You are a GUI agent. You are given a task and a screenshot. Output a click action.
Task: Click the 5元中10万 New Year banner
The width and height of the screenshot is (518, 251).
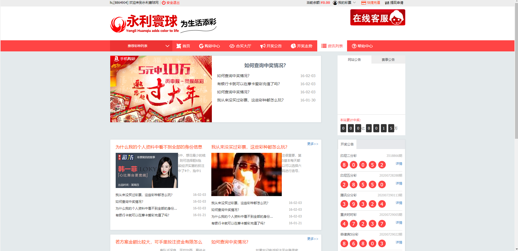tap(161, 89)
